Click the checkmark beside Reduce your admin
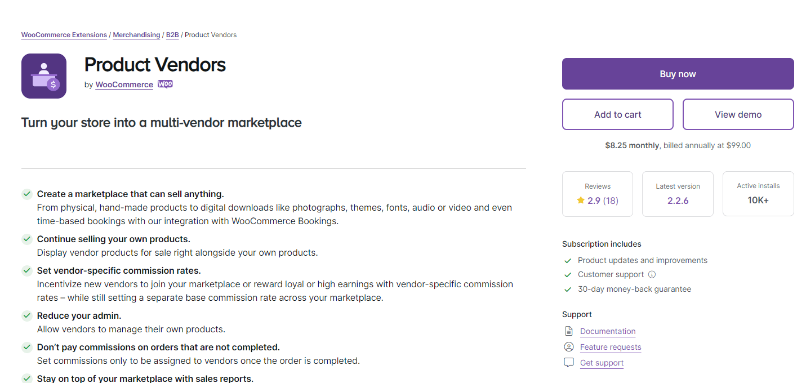 pos(26,315)
